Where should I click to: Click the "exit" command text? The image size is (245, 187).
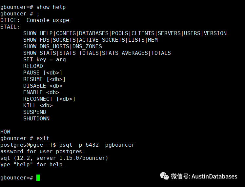[43, 138]
